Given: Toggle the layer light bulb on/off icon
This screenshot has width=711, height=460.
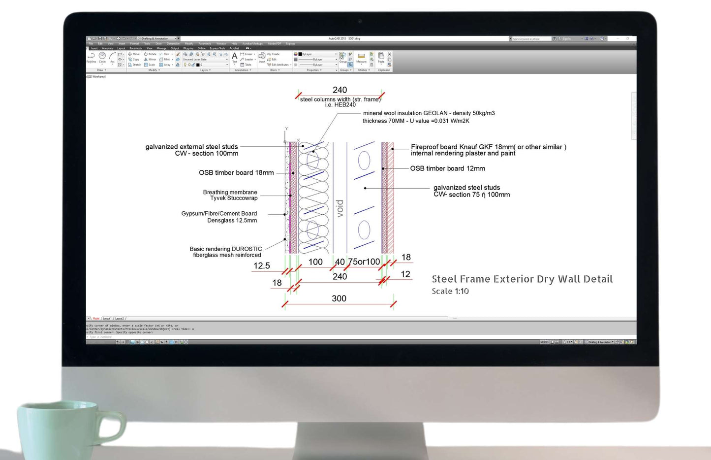Looking at the screenshot, I should [185, 65].
